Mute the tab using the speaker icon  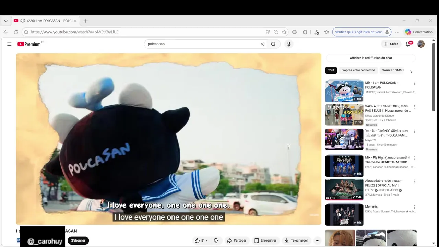coord(23,21)
